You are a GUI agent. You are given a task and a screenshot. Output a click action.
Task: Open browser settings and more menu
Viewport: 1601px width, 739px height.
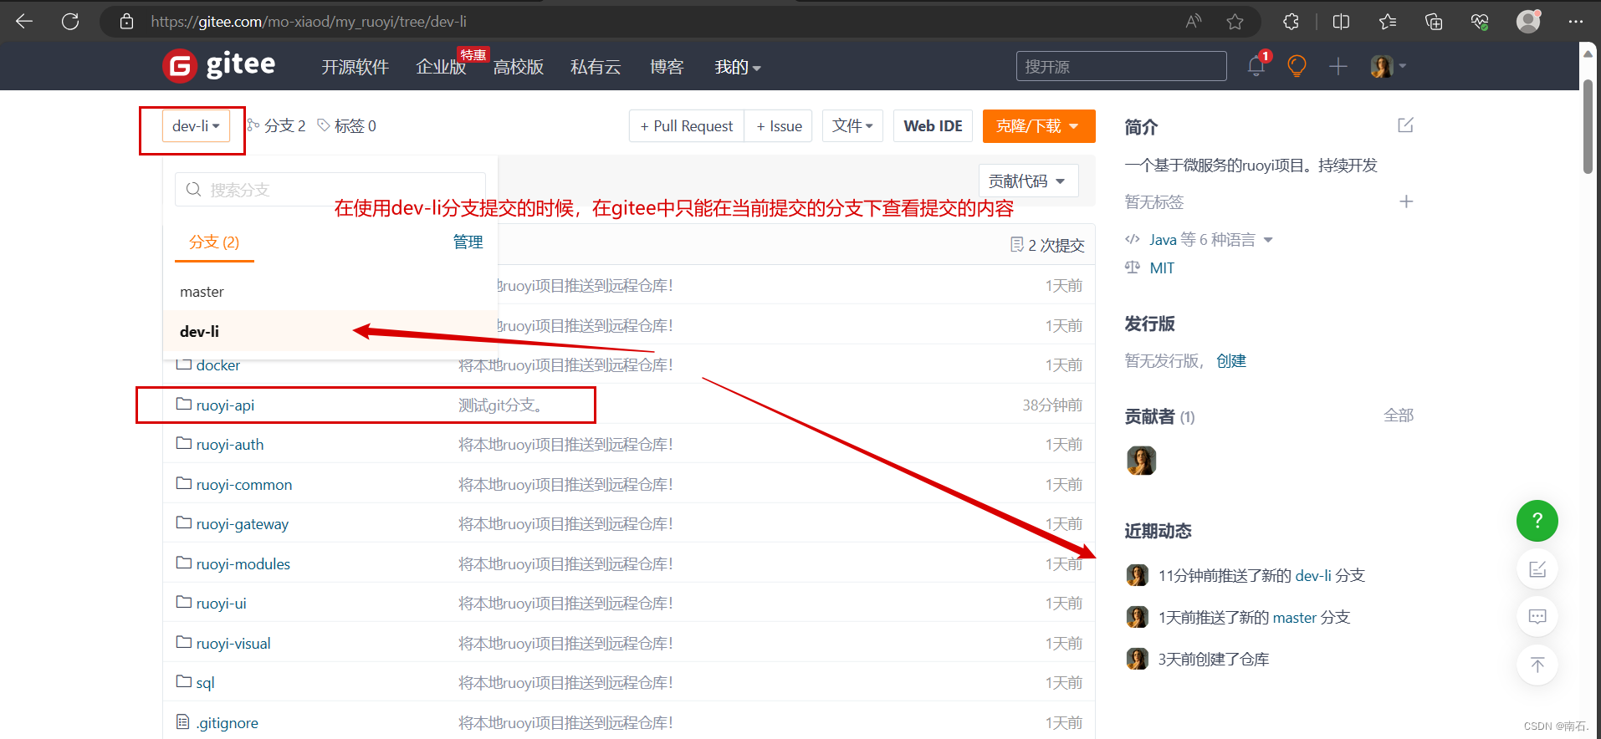click(x=1576, y=22)
